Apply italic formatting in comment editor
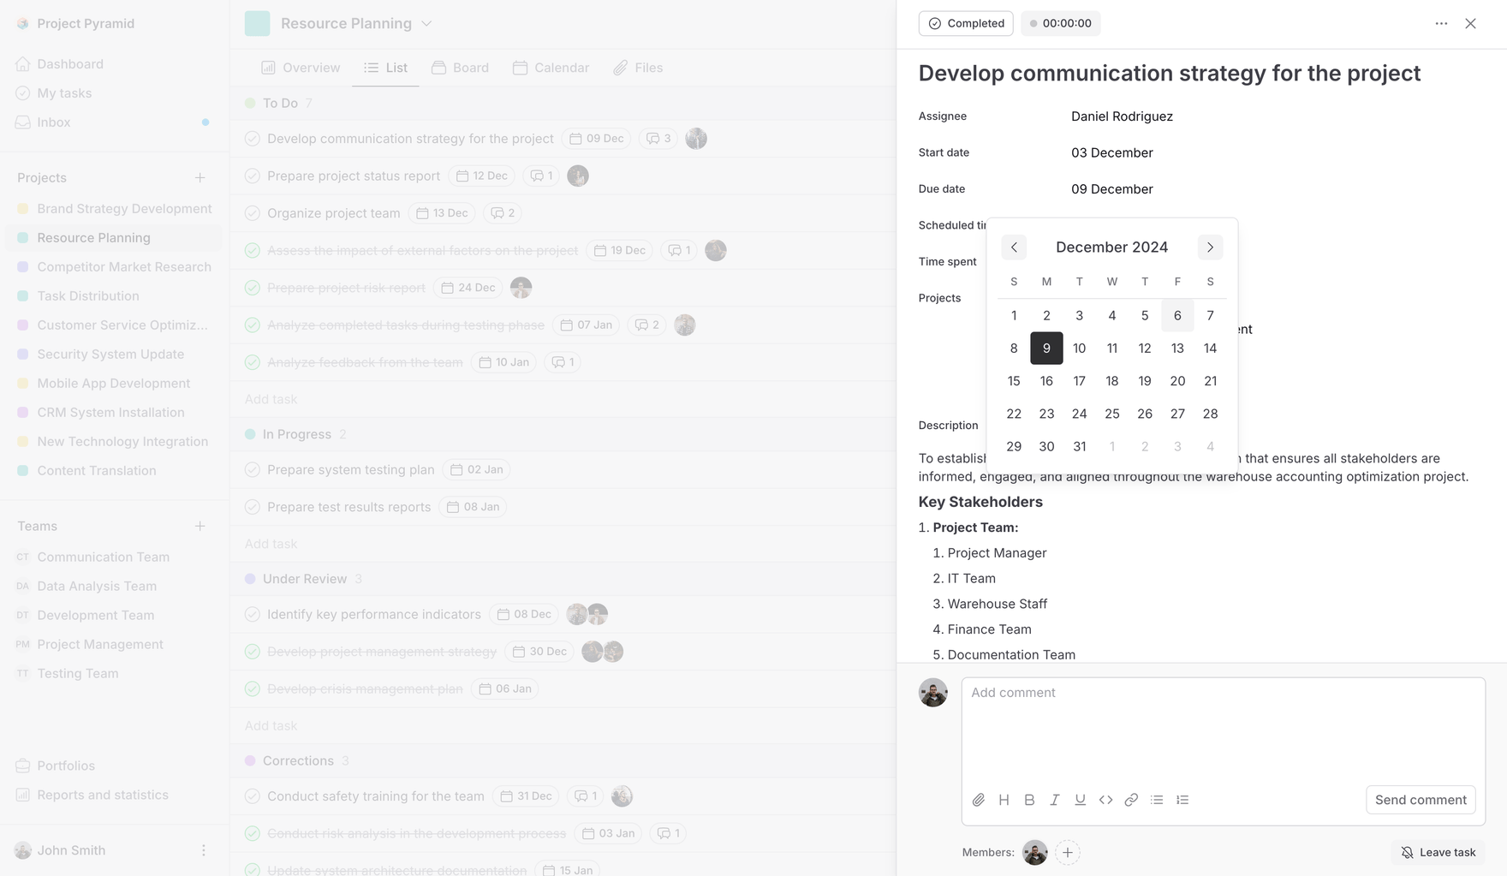The height and width of the screenshot is (876, 1507). click(x=1055, y=800)
